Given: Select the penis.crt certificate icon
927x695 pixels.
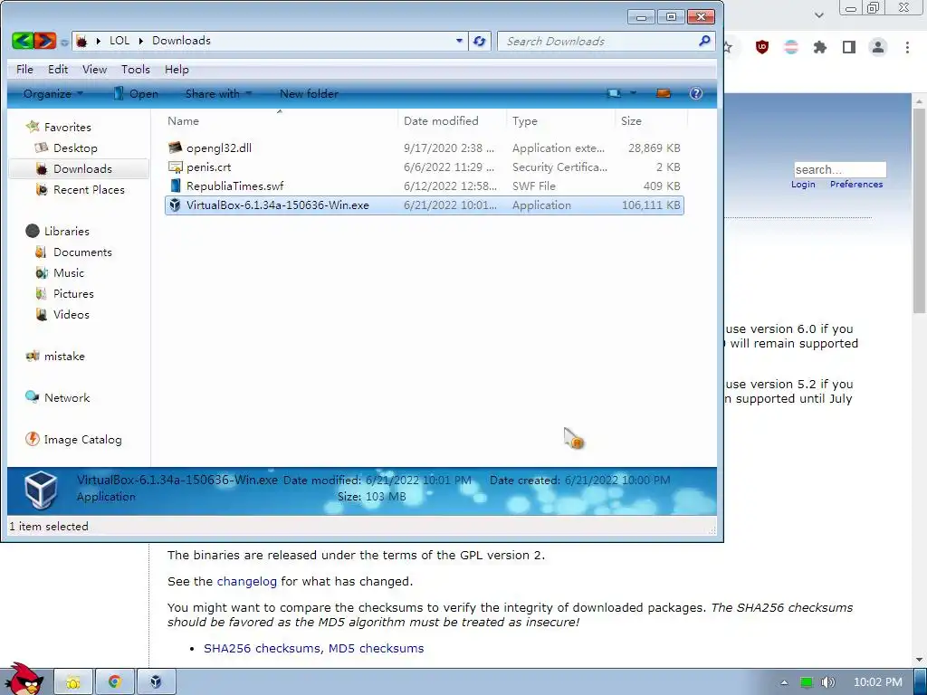Looking at the screenshot, I should pyautogui.click(x=175, y=167).
